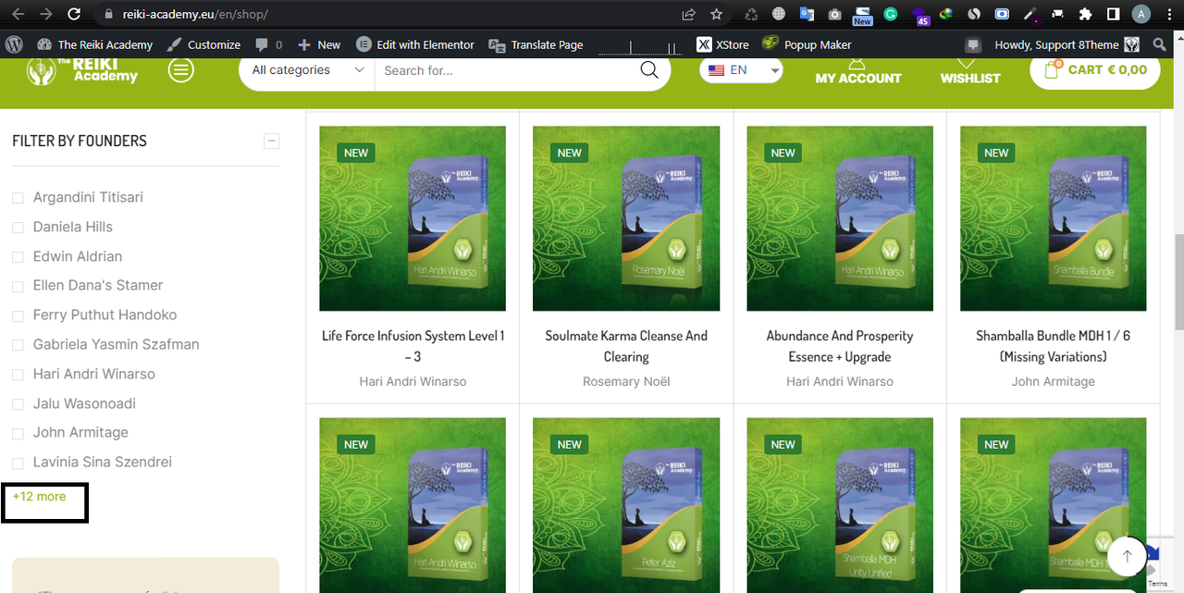The image size is (1184, 593).
Task: Open Soulmate Karma Cleanse And Clearing product title
Action: click(x=626, y=346)
